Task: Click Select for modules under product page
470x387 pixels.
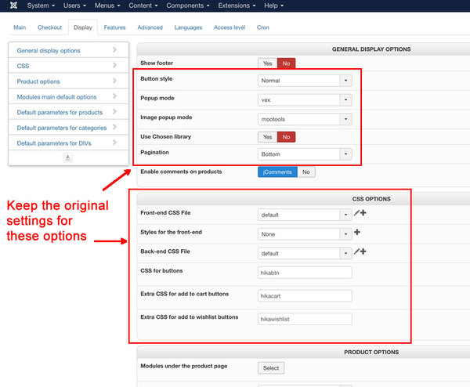Action: [271, 368]
